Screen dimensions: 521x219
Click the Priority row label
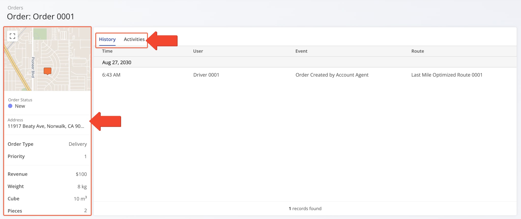16,156
